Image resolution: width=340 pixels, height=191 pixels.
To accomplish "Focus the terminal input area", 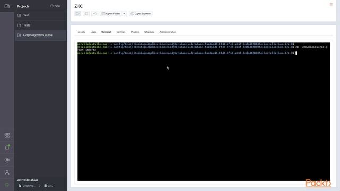I will pos(203,112).
